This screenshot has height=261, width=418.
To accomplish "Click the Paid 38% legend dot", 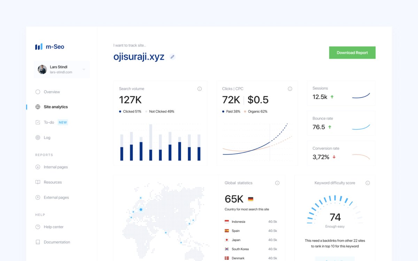I will click(223, 111).
